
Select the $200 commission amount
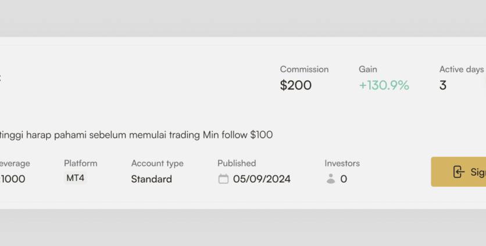296,85
